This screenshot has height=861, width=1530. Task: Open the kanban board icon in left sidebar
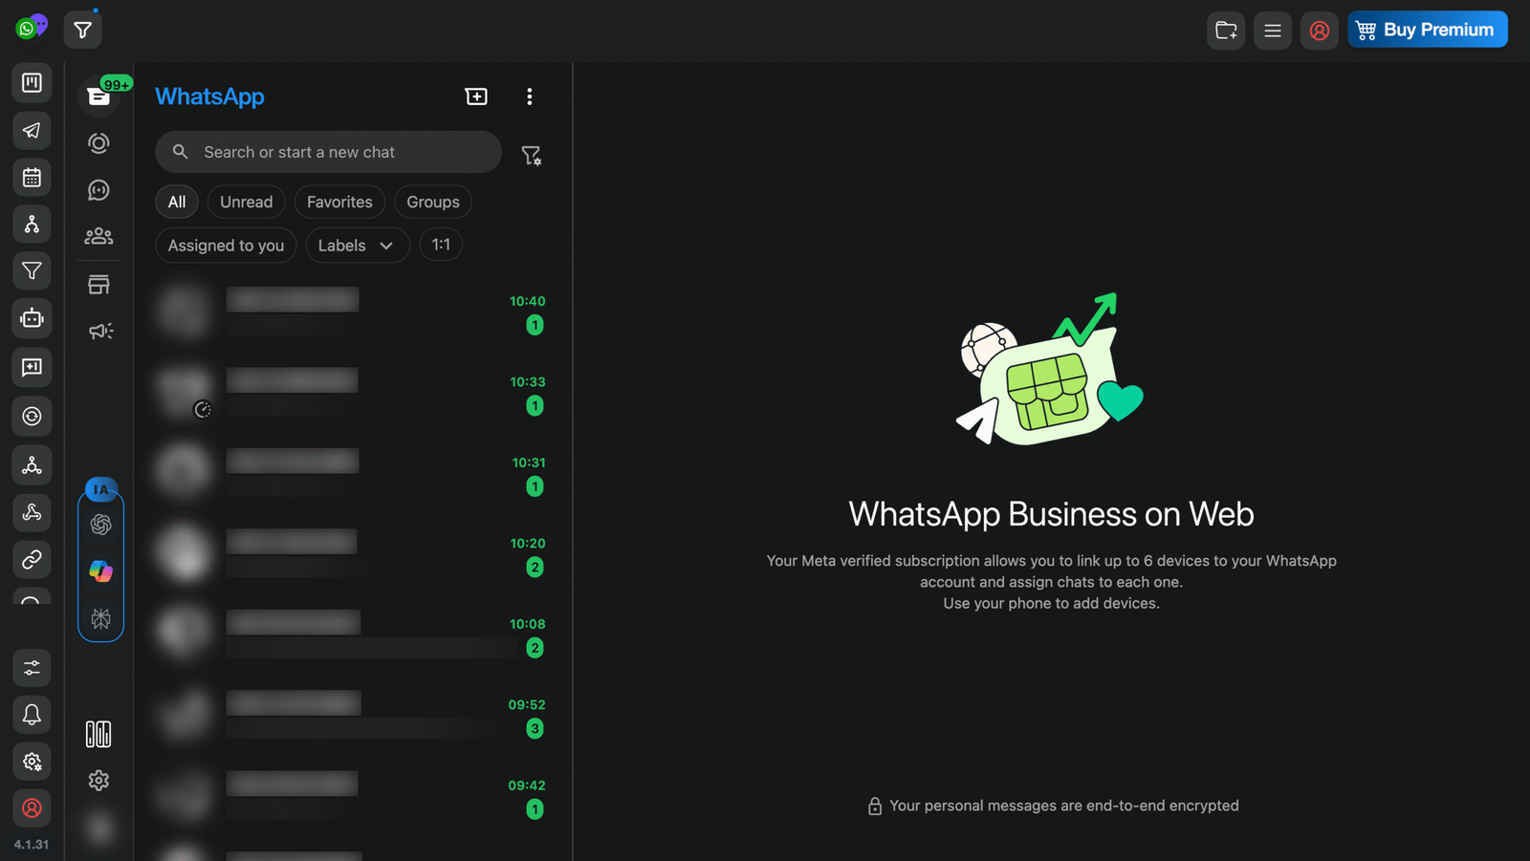click(32, 83)
